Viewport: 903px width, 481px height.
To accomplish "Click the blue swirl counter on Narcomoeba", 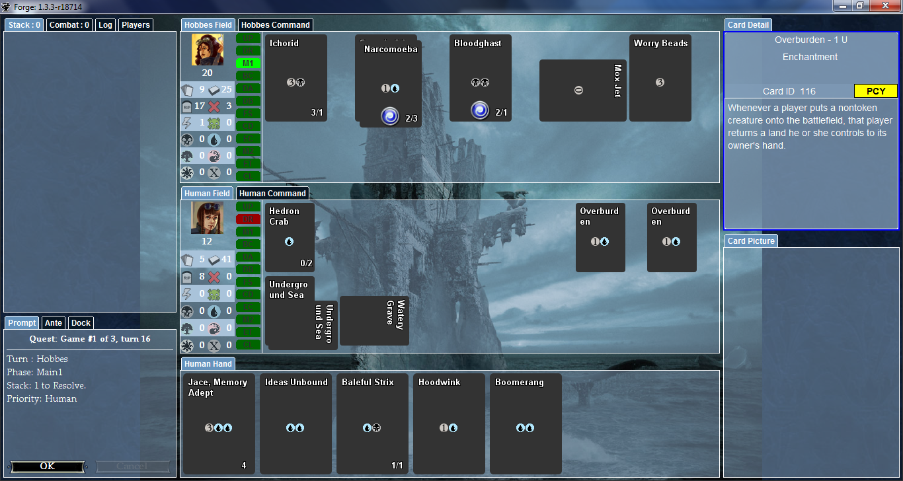I will (x=390, y=116).
